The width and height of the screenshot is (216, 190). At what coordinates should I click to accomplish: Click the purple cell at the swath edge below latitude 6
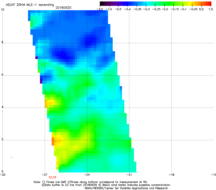pyautogui.click(x=41, y=82)
